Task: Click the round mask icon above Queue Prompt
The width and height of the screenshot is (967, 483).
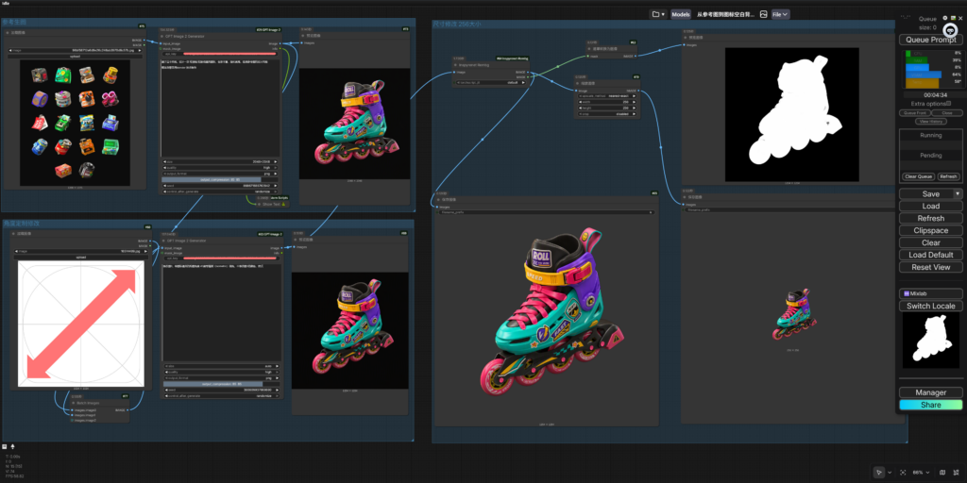Action: pos(950,29)
